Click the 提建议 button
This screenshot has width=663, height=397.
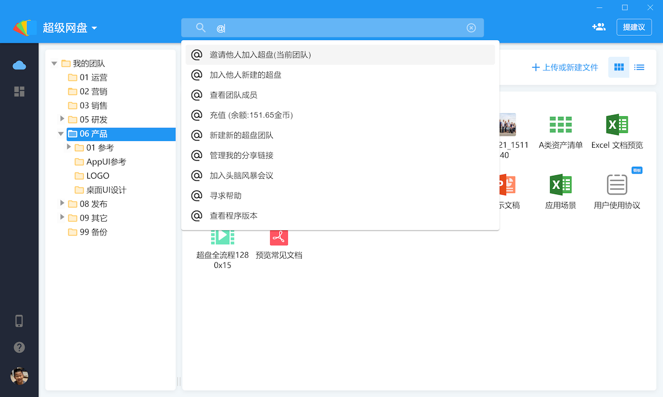pyautogui.click(x=634, y=27)
